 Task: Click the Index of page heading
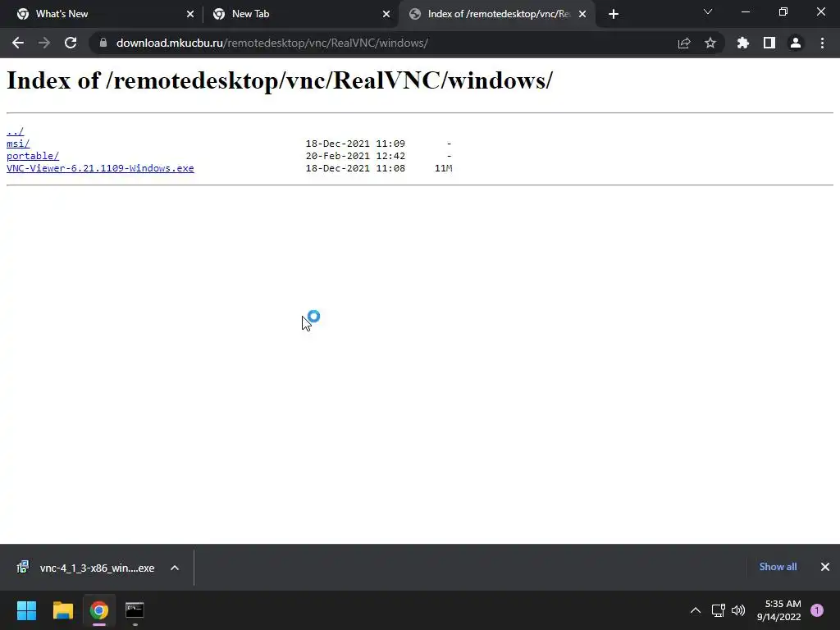click(280, 81)
